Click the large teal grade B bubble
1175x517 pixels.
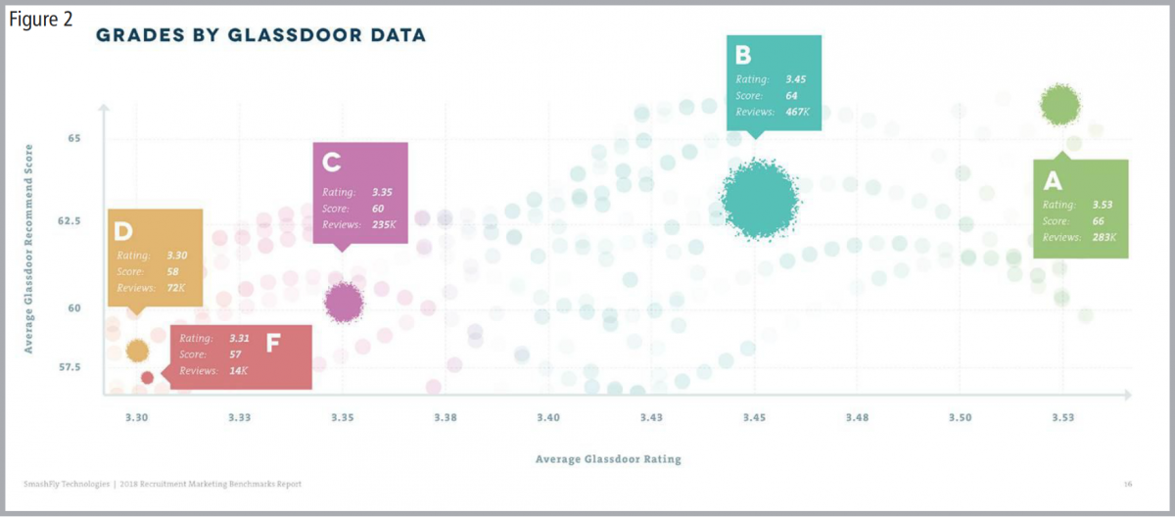[761, 199]
